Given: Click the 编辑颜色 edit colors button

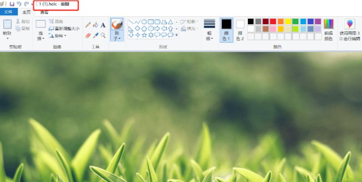Looking at the screenshot, I should (x=329, y=30).
